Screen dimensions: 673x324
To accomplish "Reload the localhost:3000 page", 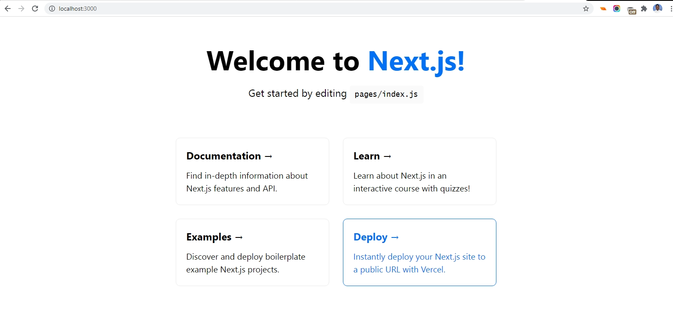I will [35, 9].
